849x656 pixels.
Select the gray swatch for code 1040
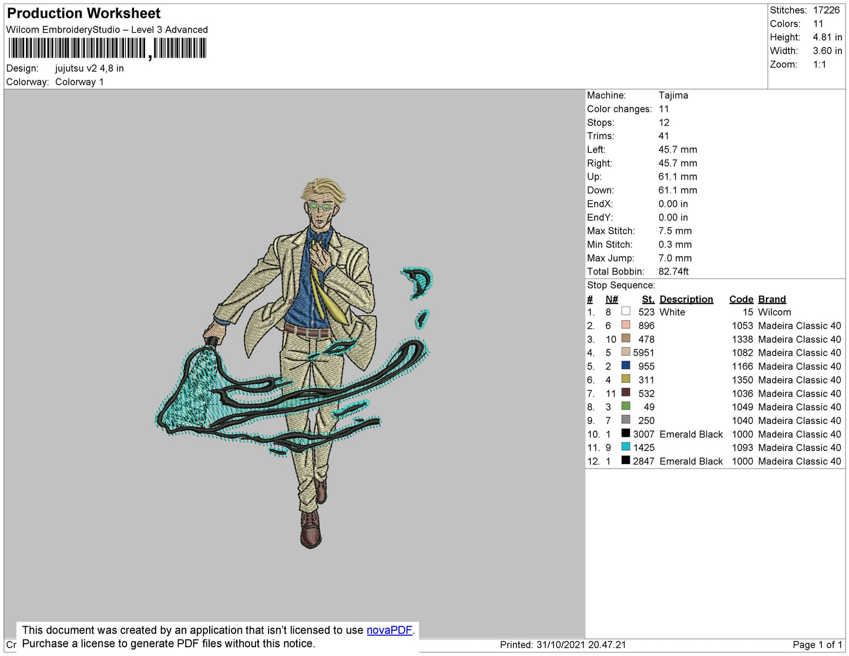(626, 420)
